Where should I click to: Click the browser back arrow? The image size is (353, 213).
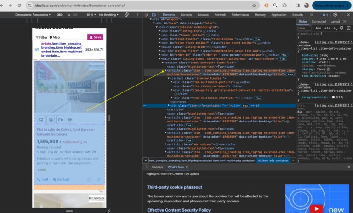point(2,6)
